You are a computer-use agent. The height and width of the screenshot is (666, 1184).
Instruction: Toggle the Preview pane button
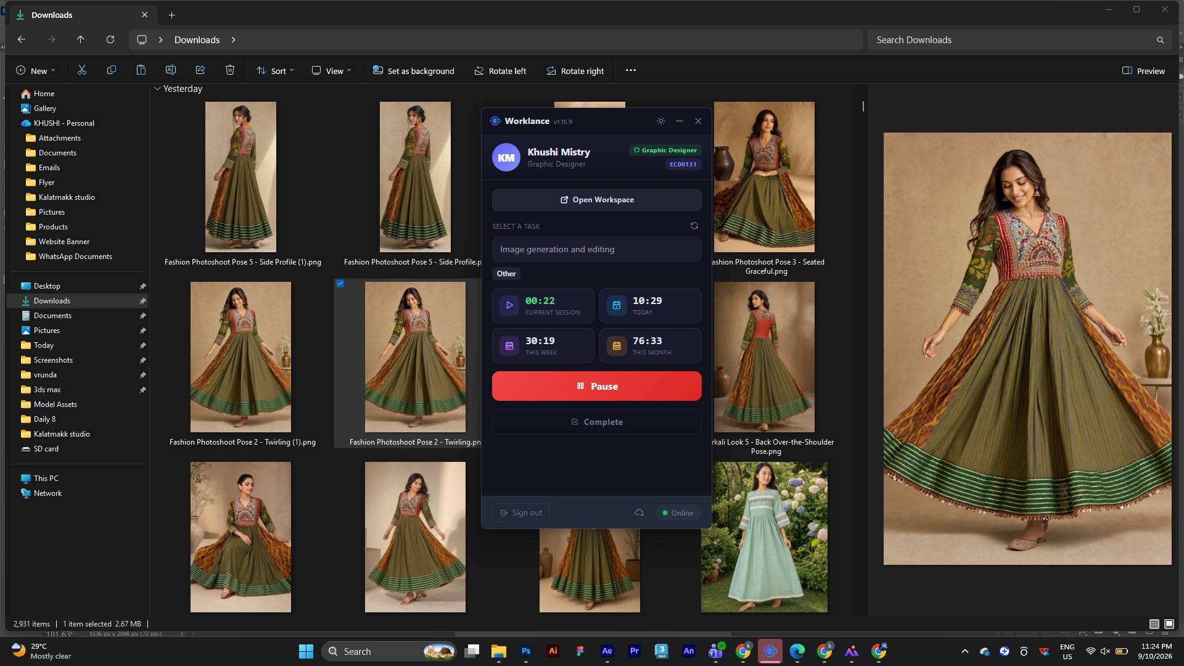coord(1144,71)
